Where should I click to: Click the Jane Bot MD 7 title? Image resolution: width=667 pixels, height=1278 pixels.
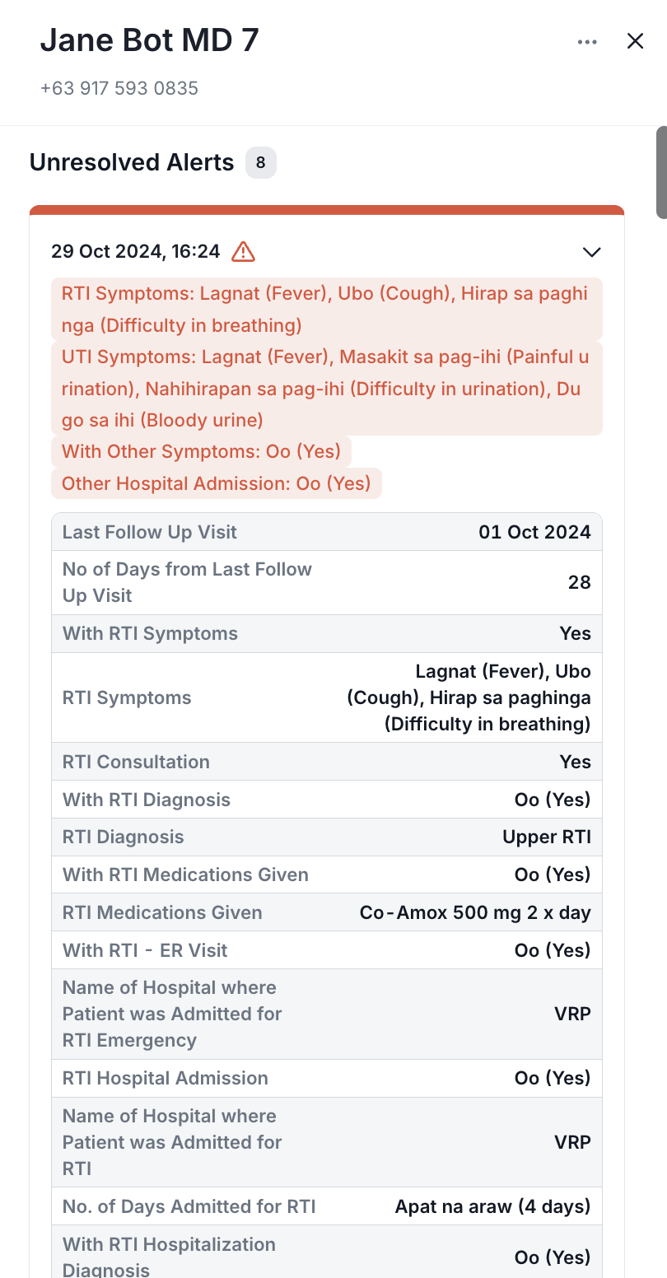click(x=149, y=40)
